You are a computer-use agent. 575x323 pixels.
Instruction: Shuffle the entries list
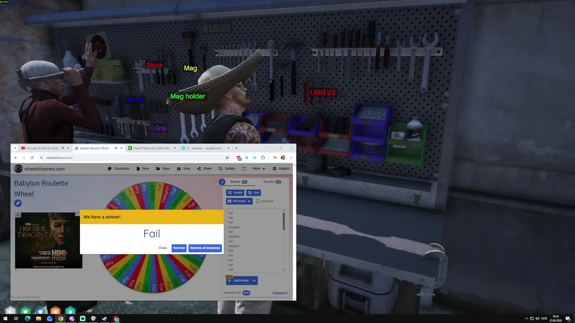point(235,192)
